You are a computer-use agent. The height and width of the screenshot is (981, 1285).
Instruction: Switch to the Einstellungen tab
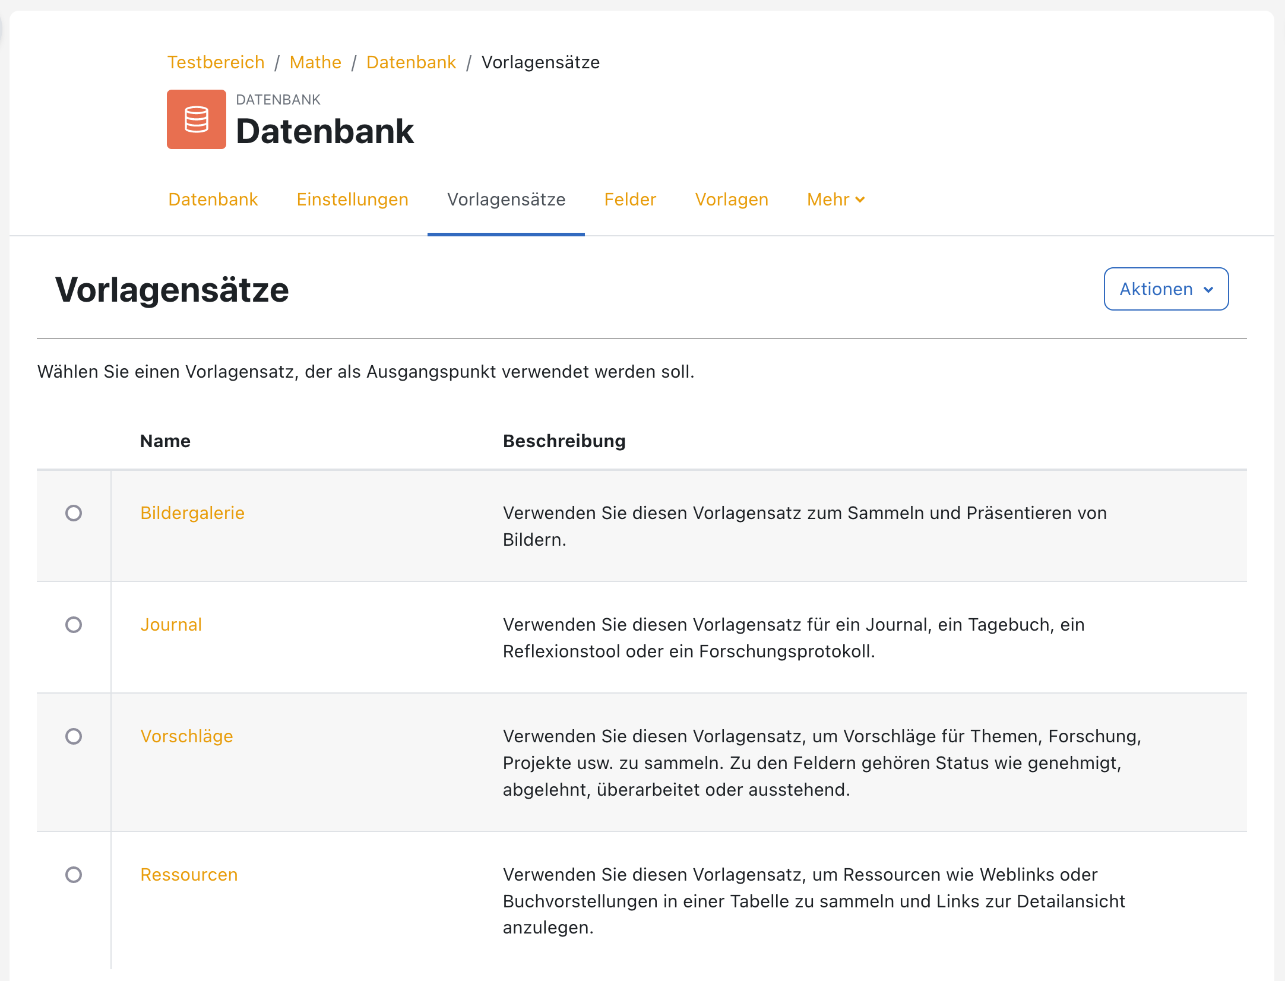352,200
